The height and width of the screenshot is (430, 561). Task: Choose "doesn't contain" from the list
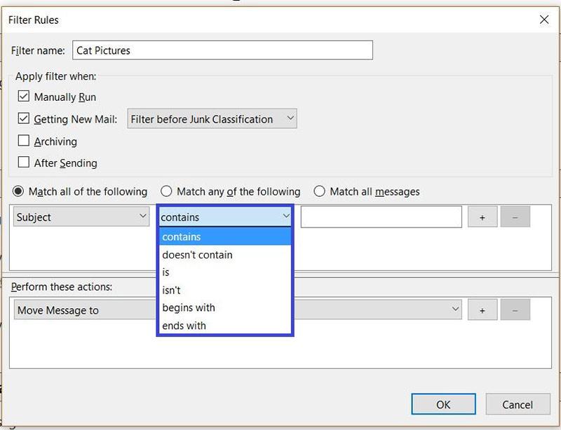point(197,255)
